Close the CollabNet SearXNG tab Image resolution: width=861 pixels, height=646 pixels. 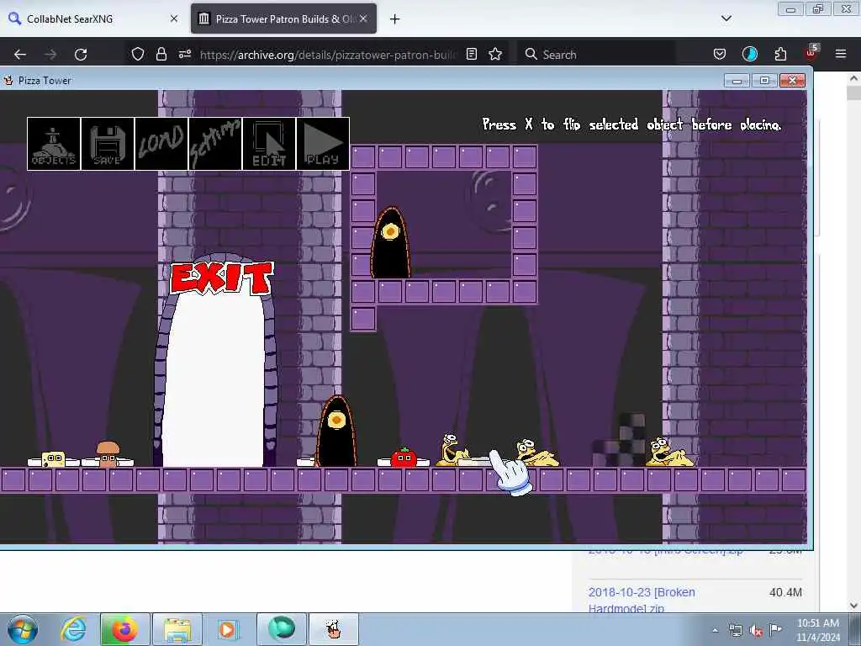tap(174, 19)
